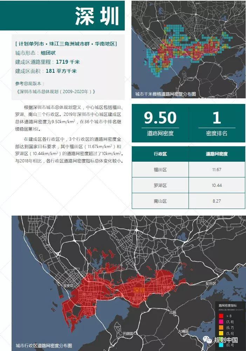
Task: Click the 8.27 table cell
Action: [x=217, y=201]
